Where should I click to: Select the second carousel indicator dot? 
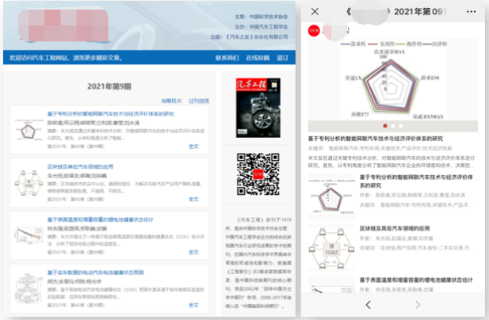(x=393, y=126)
